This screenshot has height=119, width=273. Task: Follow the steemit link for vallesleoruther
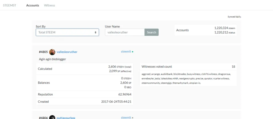(x=126, y=51)
